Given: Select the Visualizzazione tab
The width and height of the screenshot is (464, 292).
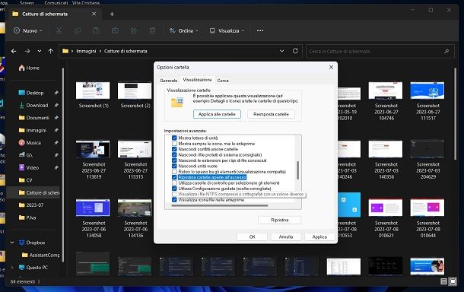Looking at the screenshot, I should (x=197, y=80).
